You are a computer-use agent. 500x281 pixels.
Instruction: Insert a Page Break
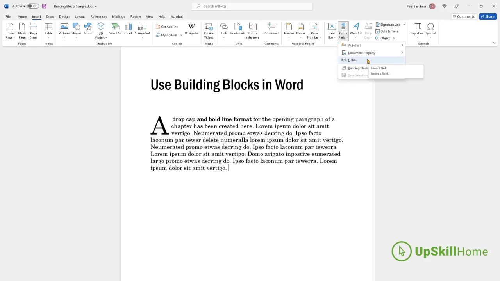coord(34,31)
